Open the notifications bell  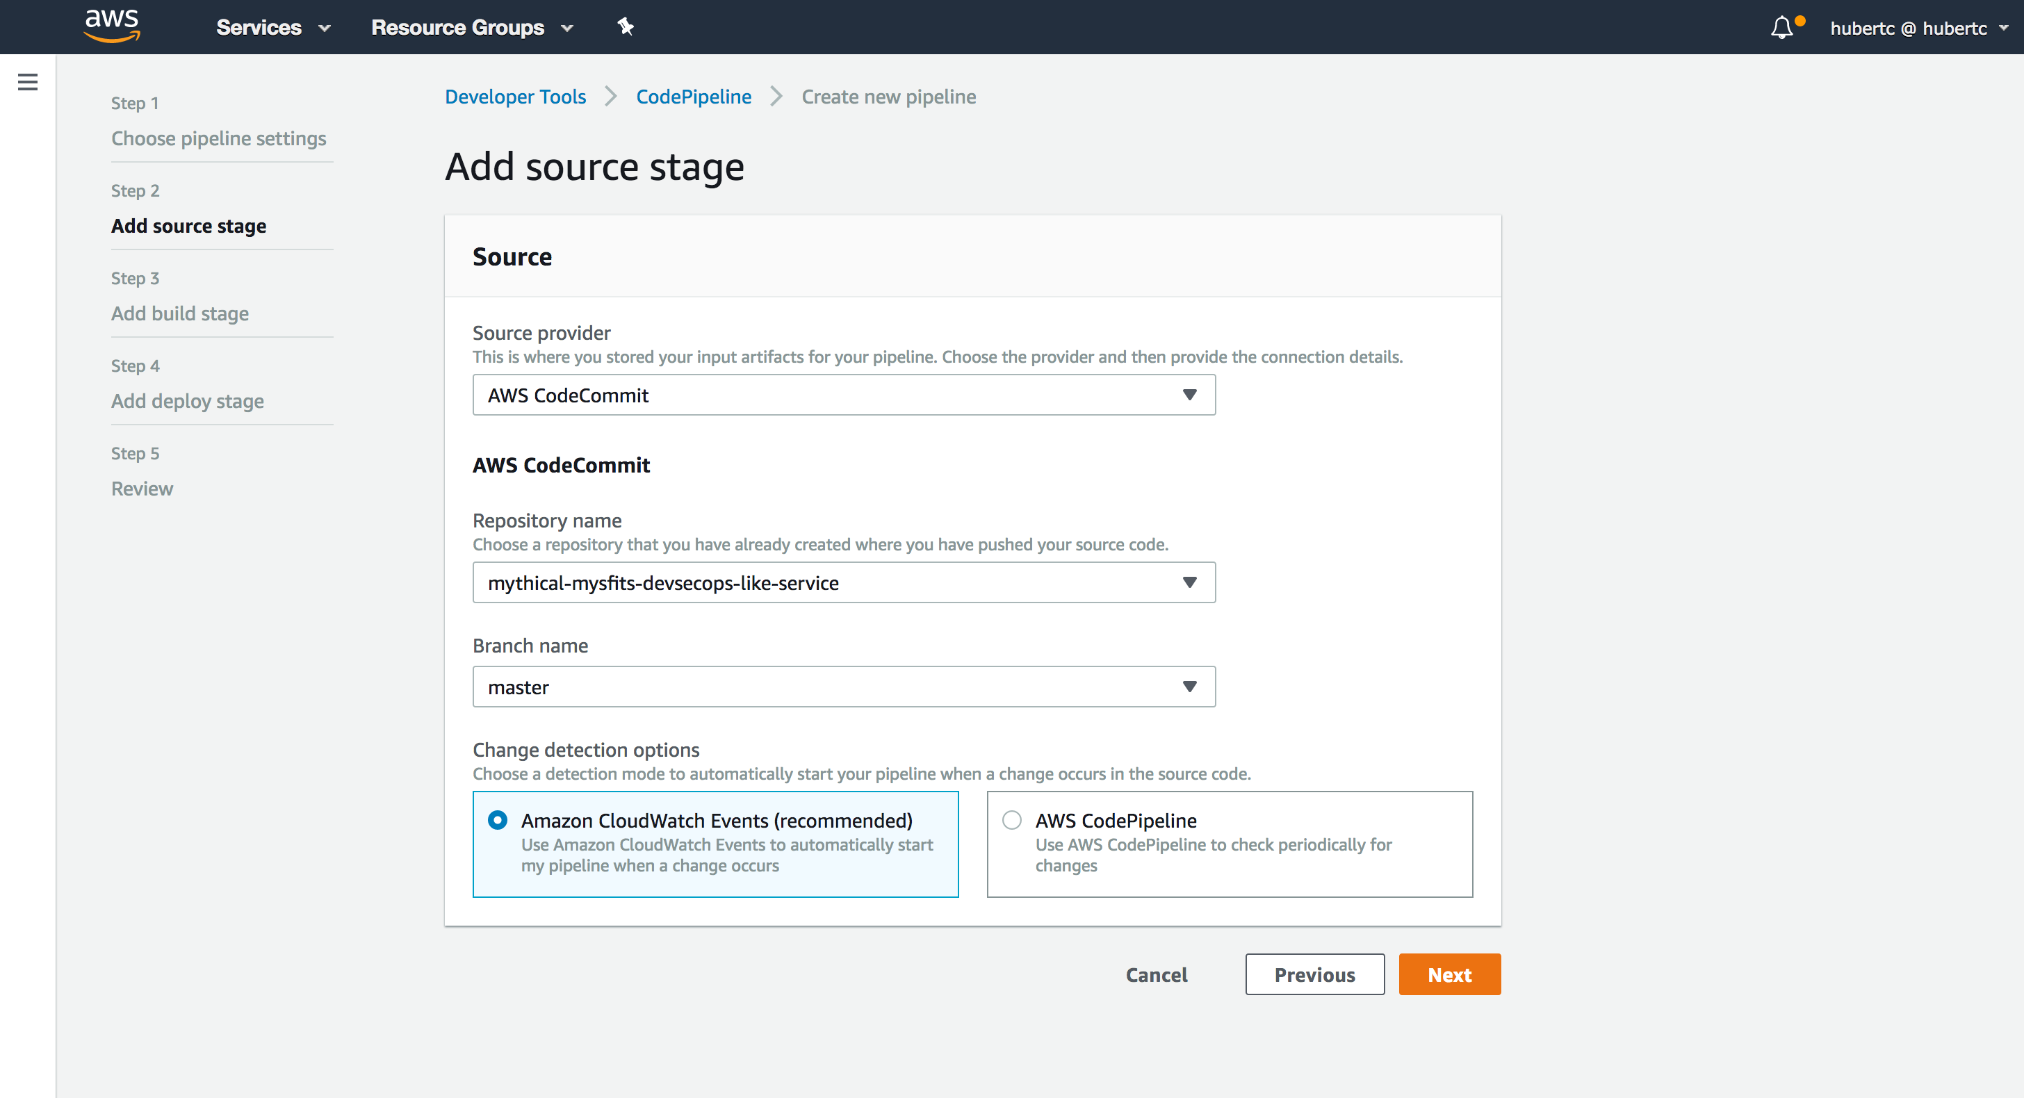[x=1781, y=28]
